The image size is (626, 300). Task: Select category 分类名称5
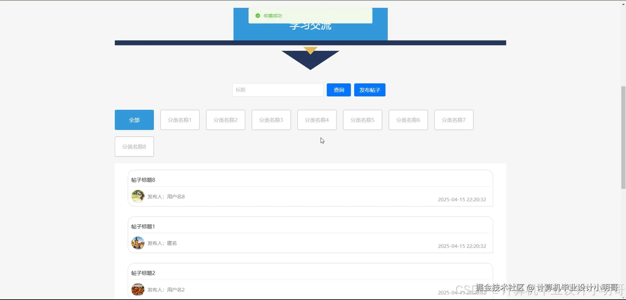click(362, 120)
